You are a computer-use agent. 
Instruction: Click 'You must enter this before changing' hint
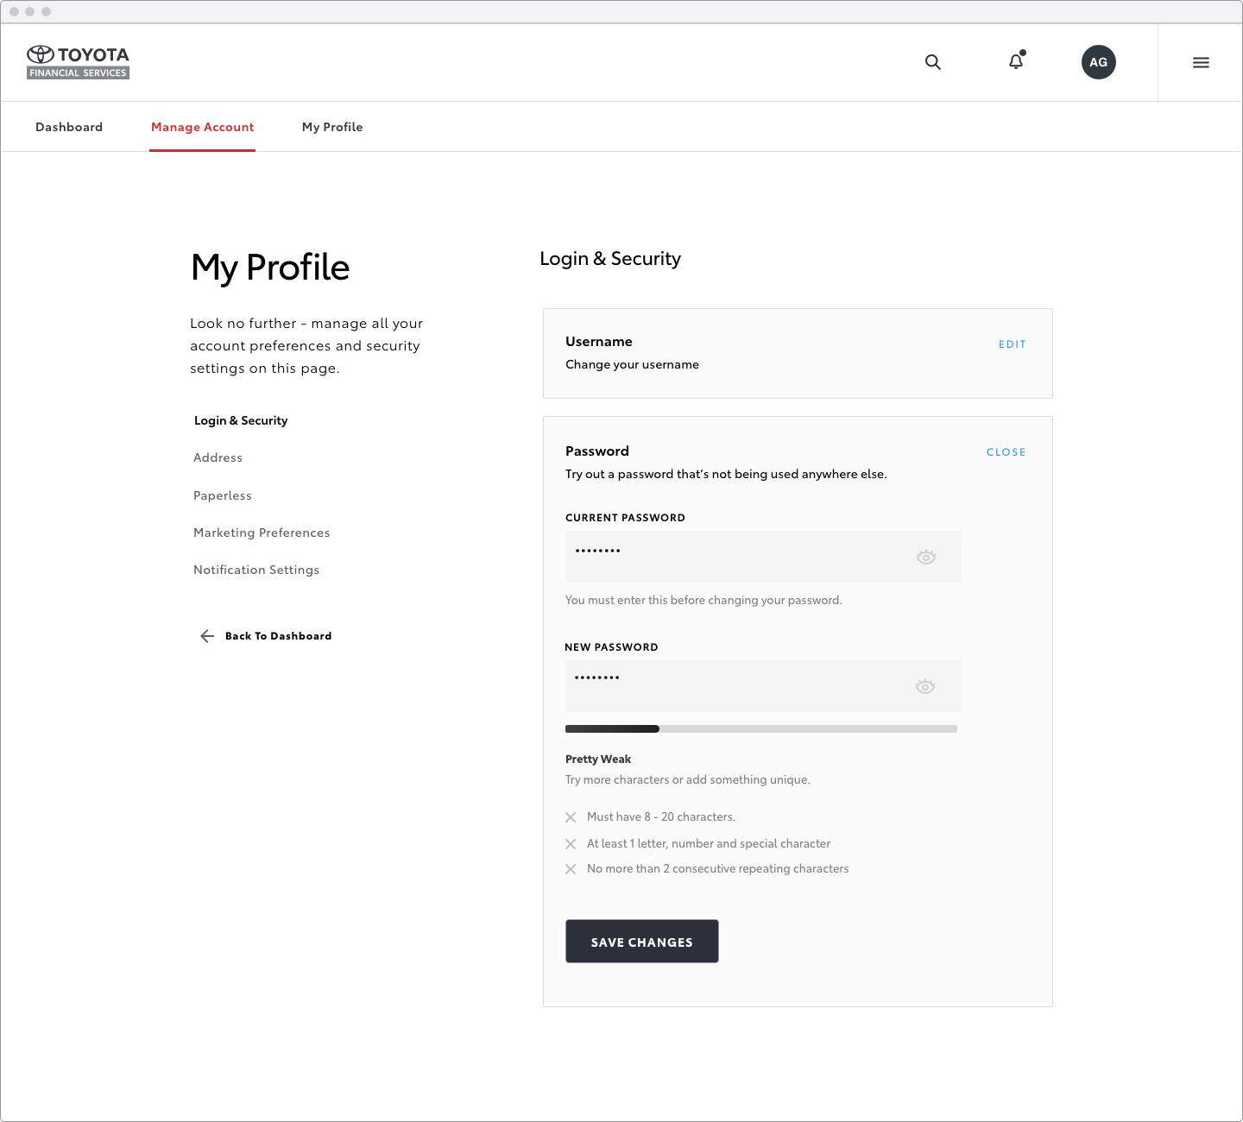tap(704, 600)
